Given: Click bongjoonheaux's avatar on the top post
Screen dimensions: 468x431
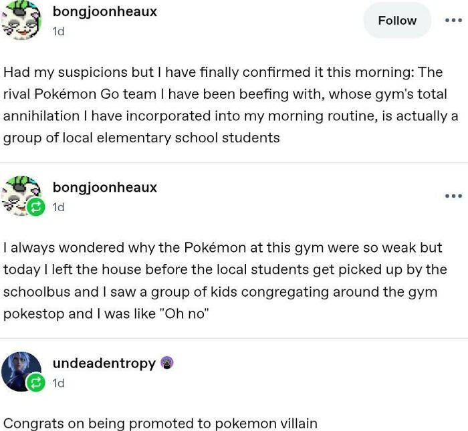Looking at the screenshot, I should pos(22,20).
